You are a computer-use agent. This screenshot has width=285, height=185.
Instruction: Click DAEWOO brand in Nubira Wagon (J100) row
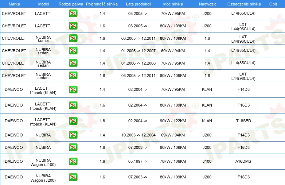(x=14, y=161)
